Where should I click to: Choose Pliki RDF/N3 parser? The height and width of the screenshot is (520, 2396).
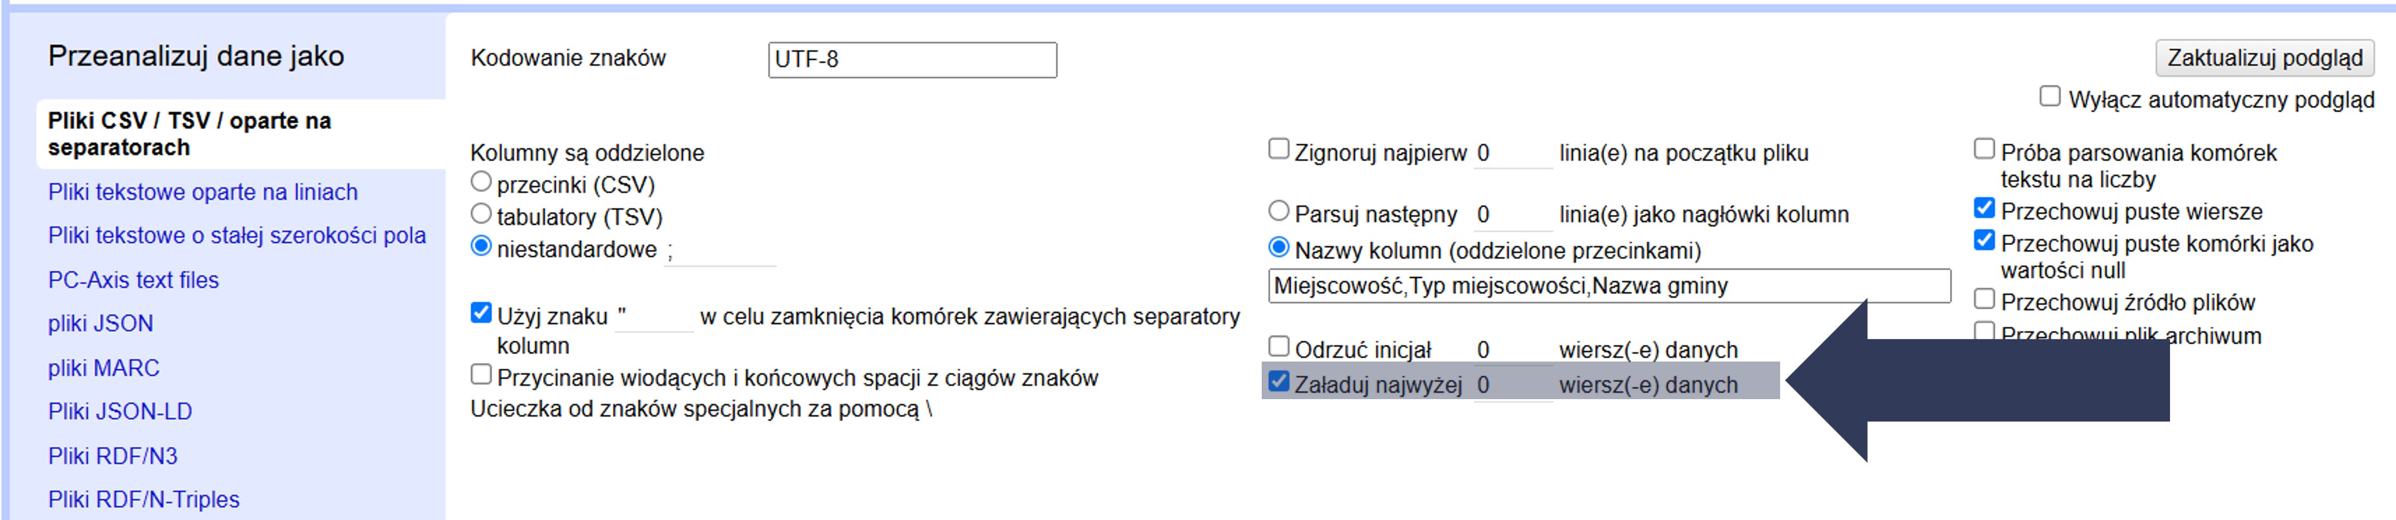113,457
